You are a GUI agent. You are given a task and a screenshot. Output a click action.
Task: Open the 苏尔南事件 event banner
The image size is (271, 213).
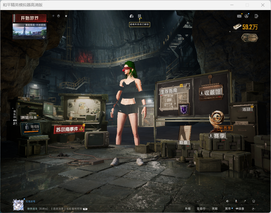click(x=69, y=129)
